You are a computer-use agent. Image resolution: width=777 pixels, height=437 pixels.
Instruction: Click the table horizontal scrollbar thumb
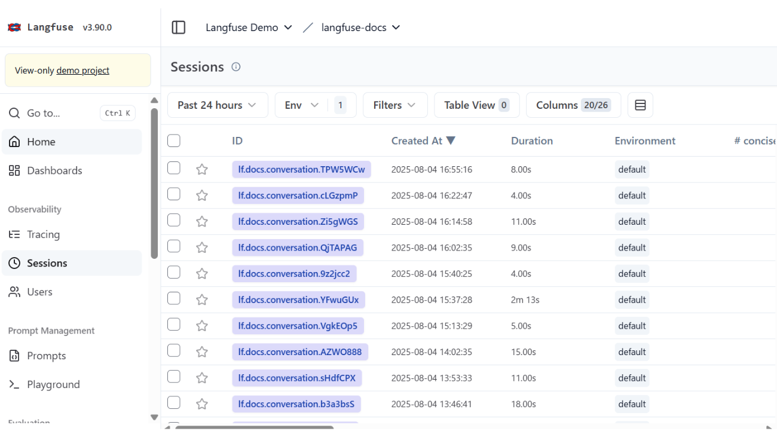254,427
